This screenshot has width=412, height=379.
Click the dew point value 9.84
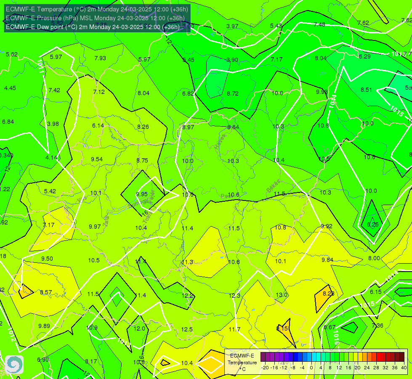point(327,260)
